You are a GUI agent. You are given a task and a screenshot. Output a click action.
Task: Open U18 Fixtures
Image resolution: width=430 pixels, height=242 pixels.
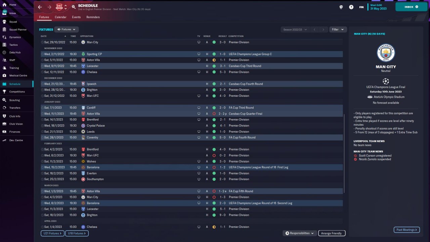pos(77,233)
